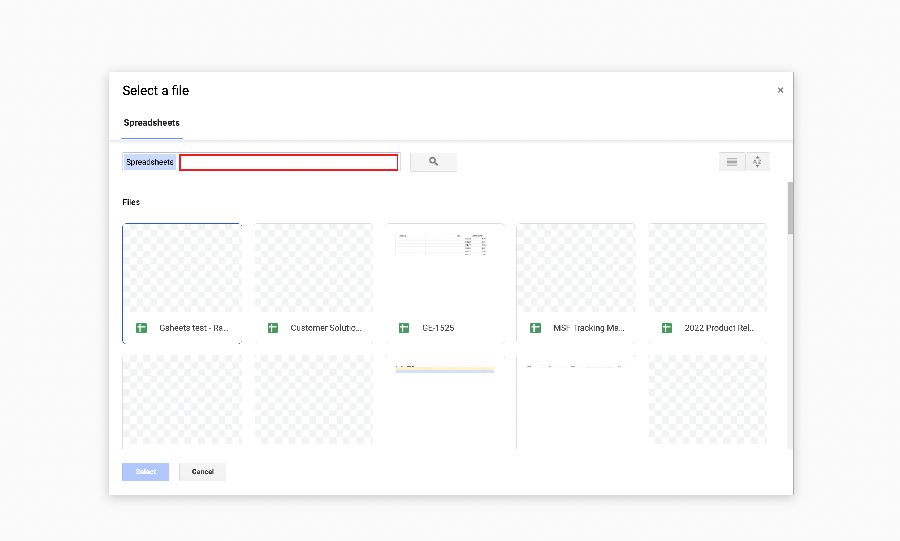Screen dimensions: 900x541
Task: Switch to list view
Action: (732, 162)
